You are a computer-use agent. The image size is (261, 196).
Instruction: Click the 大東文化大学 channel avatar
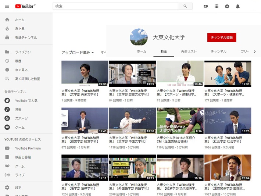[139, 37]
